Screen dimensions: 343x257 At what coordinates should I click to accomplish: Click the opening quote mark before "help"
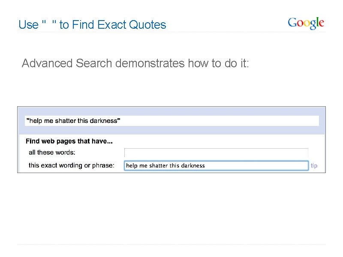(28, 120)
